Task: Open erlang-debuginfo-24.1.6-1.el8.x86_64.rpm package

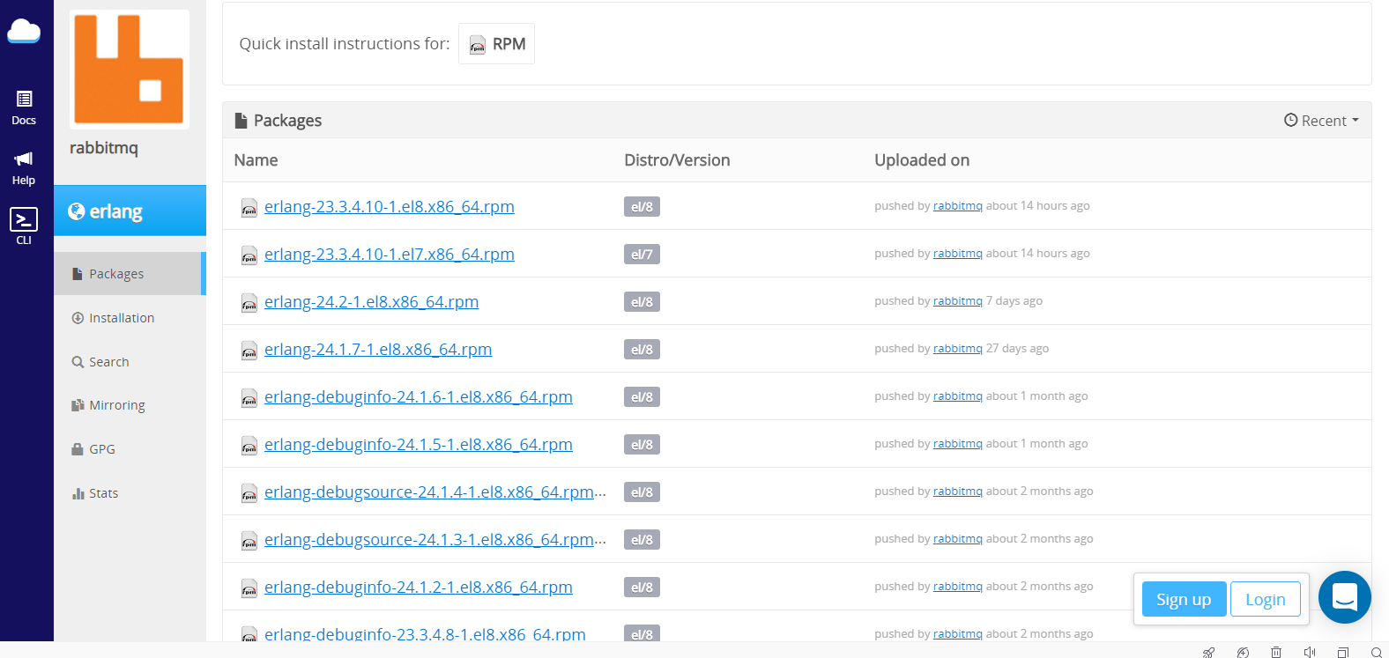Action: pyautogui.click(x=419, y=396)
